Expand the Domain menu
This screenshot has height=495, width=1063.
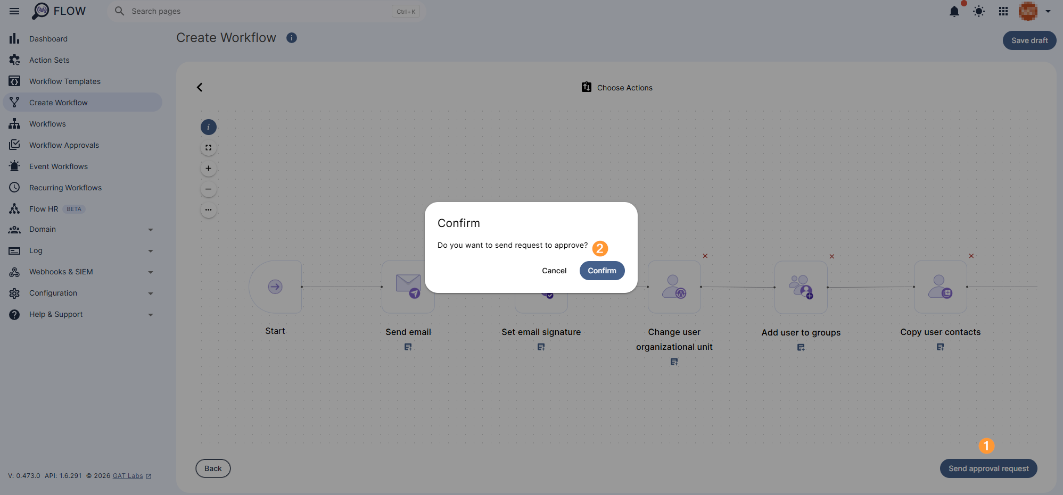[83, 229]
